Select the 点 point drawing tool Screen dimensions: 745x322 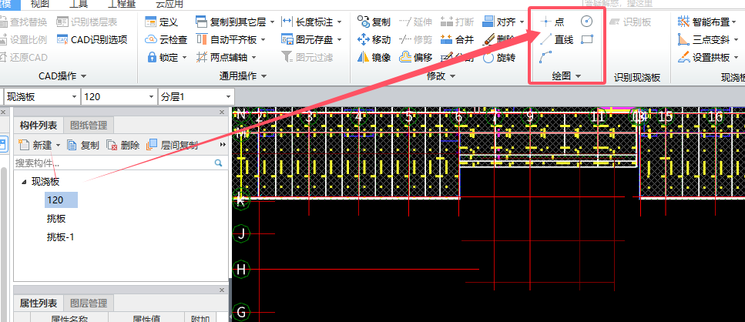[552, 22]
